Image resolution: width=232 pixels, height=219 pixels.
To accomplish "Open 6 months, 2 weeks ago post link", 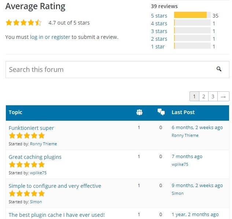I will click(x=197, y=128).
